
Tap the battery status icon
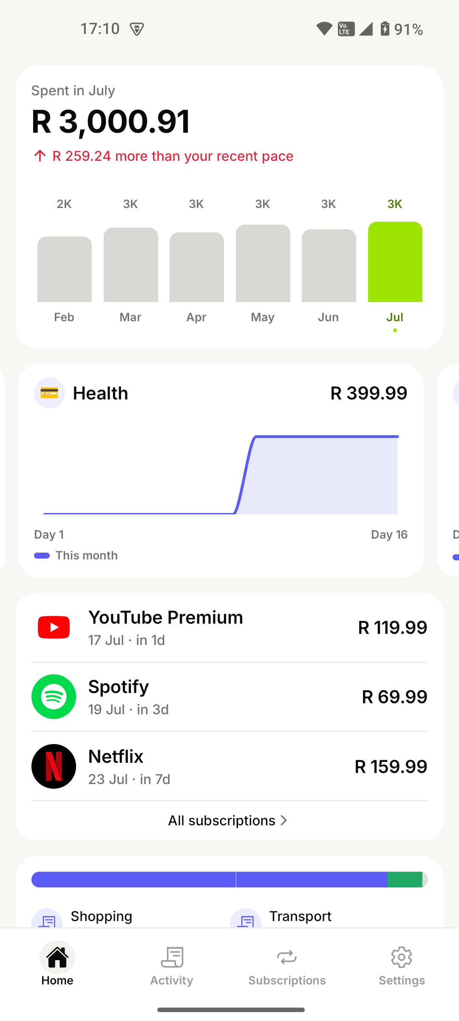[x=385, y=29]
